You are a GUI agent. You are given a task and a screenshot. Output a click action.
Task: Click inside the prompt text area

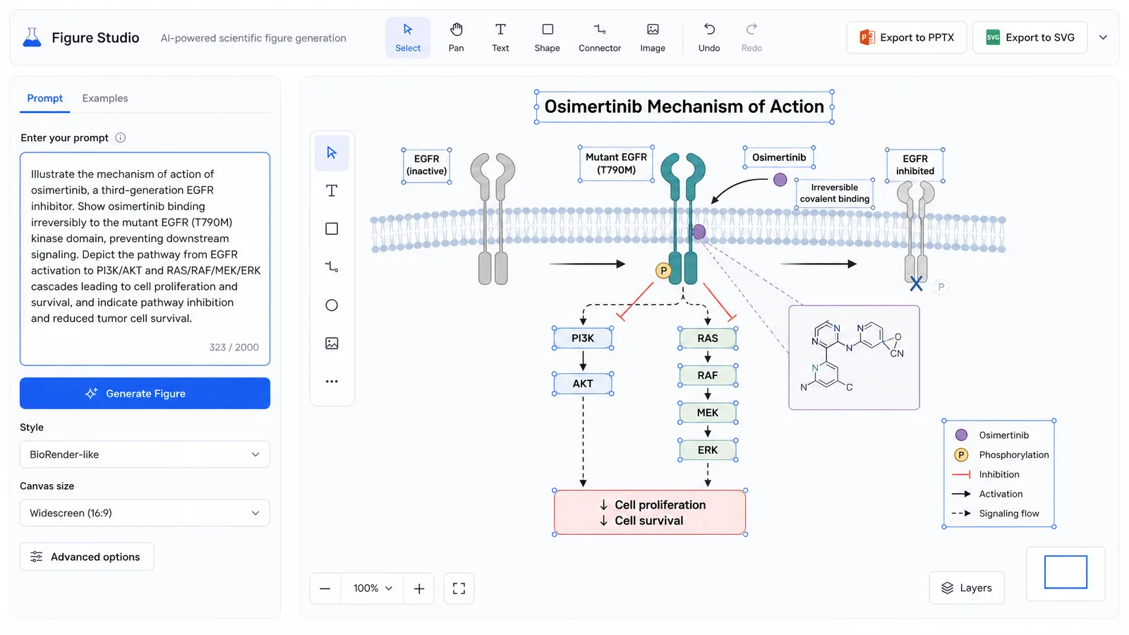pyautogui.click(x=145, y=259)
